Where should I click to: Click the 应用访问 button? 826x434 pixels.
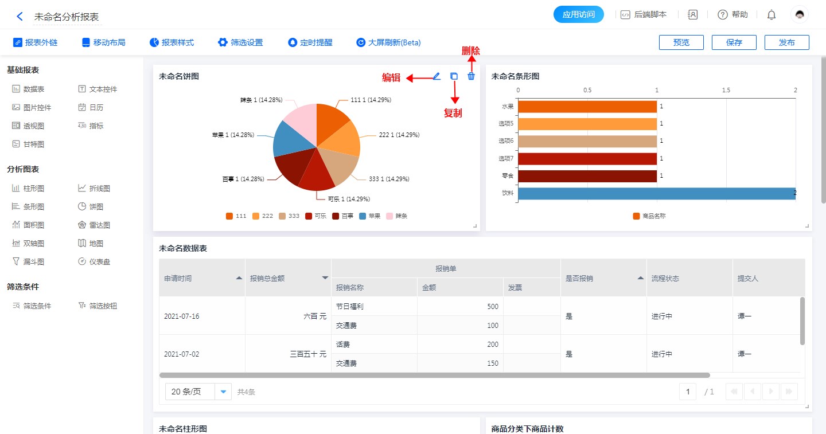coord(578,15)
